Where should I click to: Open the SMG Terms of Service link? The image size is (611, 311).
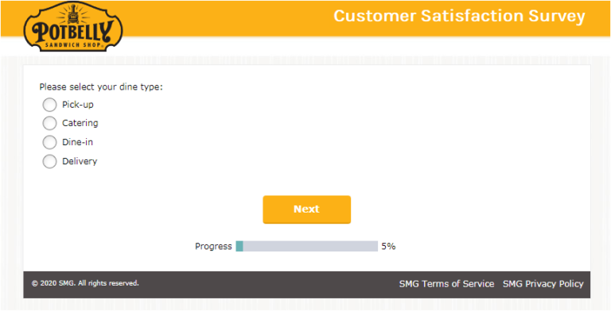click(x=446, y=284)
